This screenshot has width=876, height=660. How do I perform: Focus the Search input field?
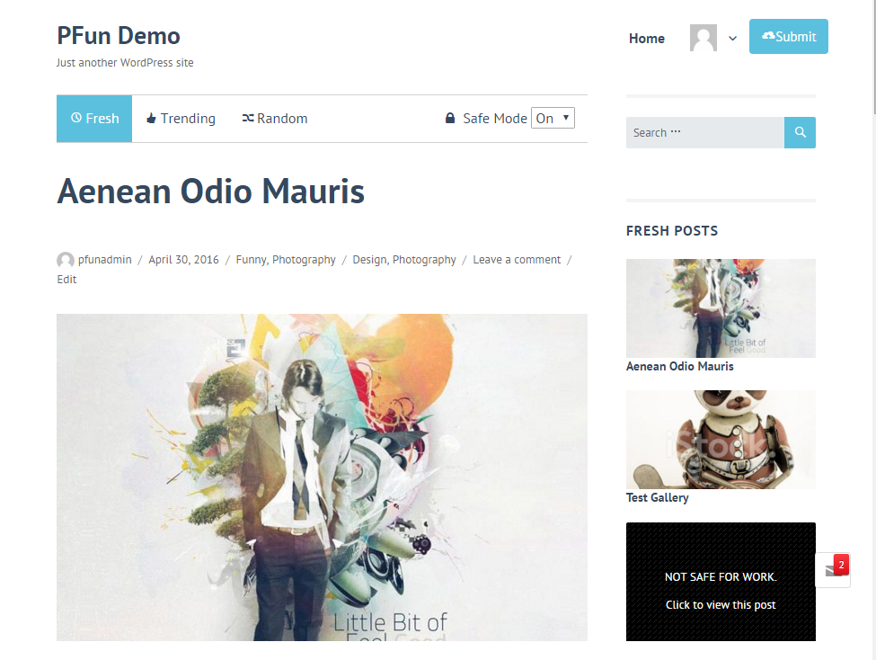tap(705, 132)
